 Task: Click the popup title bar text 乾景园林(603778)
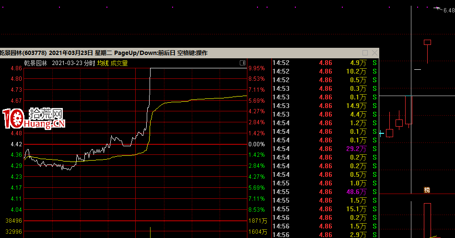coord(23,53)
